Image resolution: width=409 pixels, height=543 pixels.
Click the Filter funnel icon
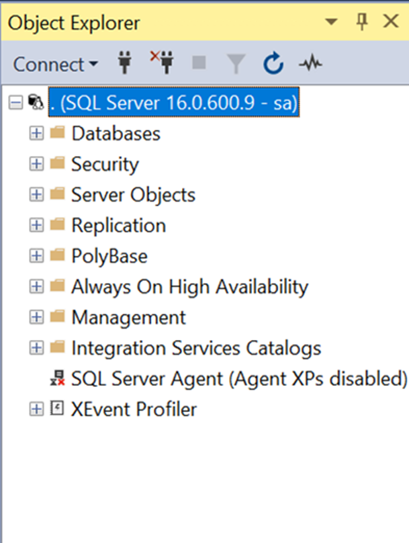pyautogui.click(x=236, y=63)
